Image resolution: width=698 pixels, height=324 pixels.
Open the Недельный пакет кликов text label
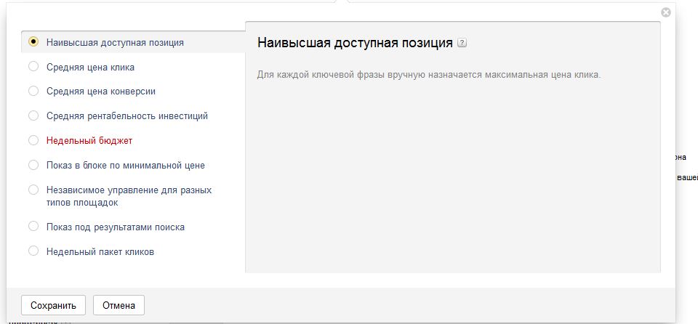(100, 251)
